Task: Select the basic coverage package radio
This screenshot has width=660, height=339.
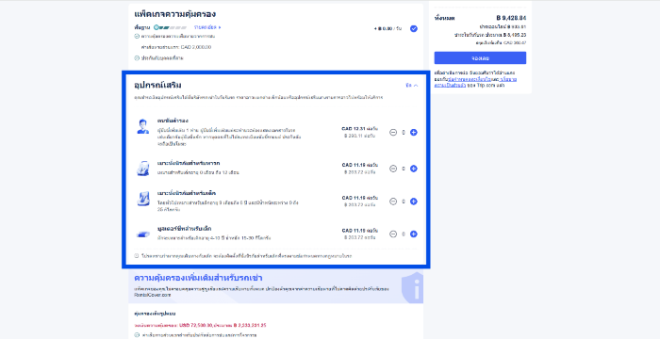Action: tap(414, 28)
